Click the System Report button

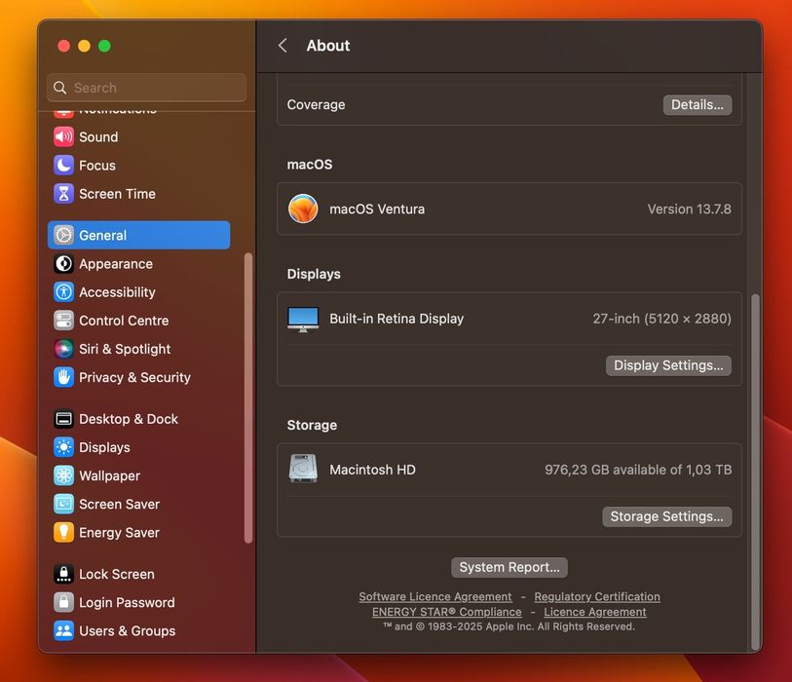pos(509,567)
